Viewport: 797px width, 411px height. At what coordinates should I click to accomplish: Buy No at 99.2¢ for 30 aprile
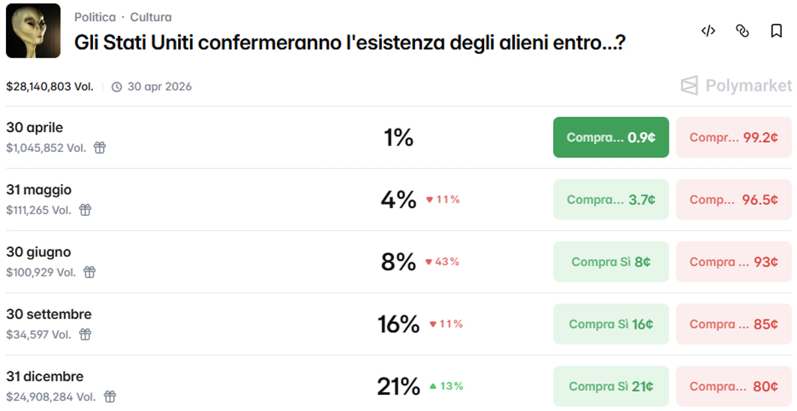pos(733,137)
